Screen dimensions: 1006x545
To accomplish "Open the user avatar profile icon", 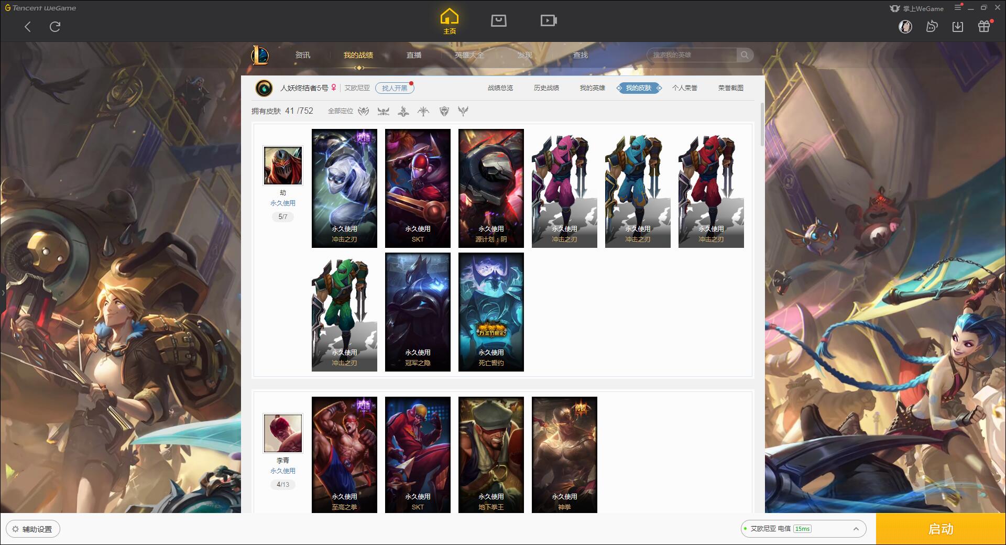I will coord(905,26).
